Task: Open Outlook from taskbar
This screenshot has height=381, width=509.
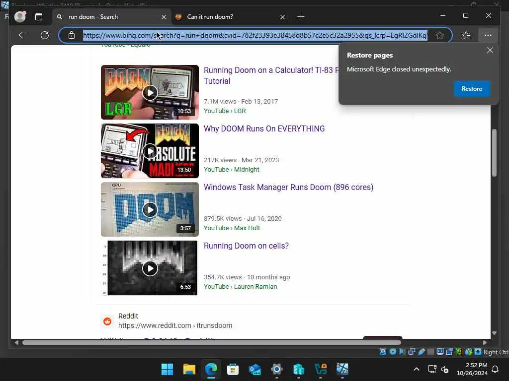Action: tap(255, 369)
